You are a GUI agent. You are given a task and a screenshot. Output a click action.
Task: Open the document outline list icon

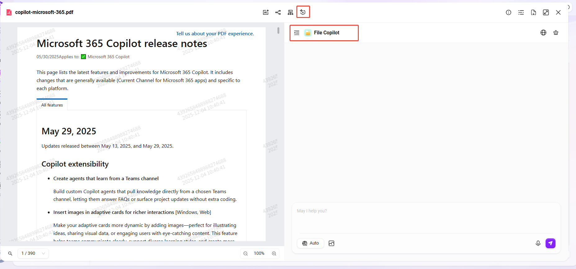click(521, 12)
